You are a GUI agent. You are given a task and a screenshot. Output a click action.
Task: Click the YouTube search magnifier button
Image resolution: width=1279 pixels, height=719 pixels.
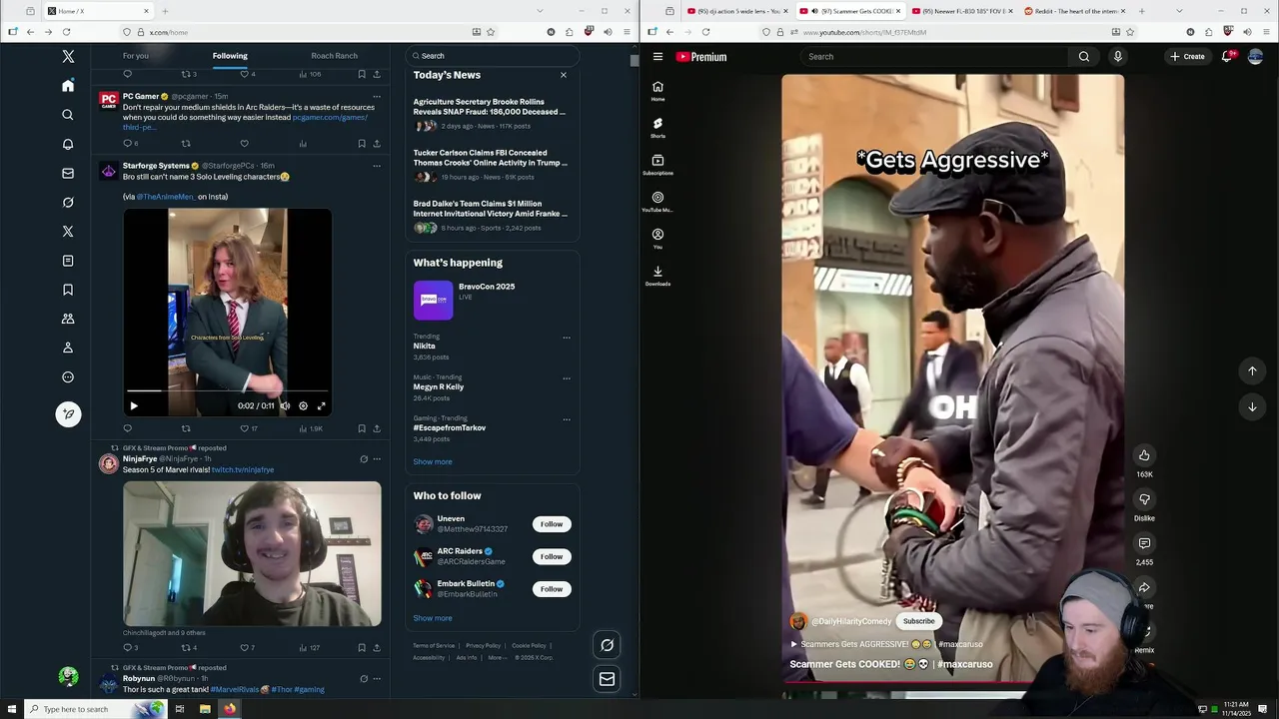[1083, 57]
